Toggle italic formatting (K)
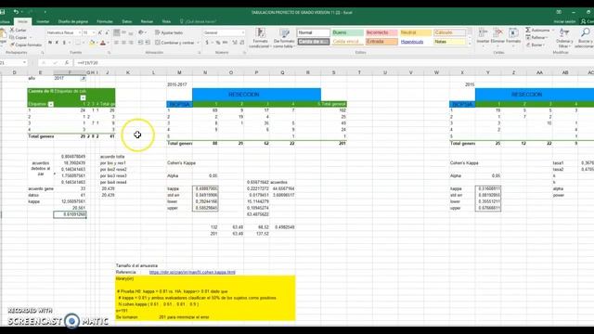The height and width of the screenshot is (334, 594). tap(57, 43)
